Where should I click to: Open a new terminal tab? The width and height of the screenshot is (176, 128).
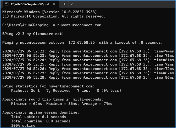coord(65,4)
